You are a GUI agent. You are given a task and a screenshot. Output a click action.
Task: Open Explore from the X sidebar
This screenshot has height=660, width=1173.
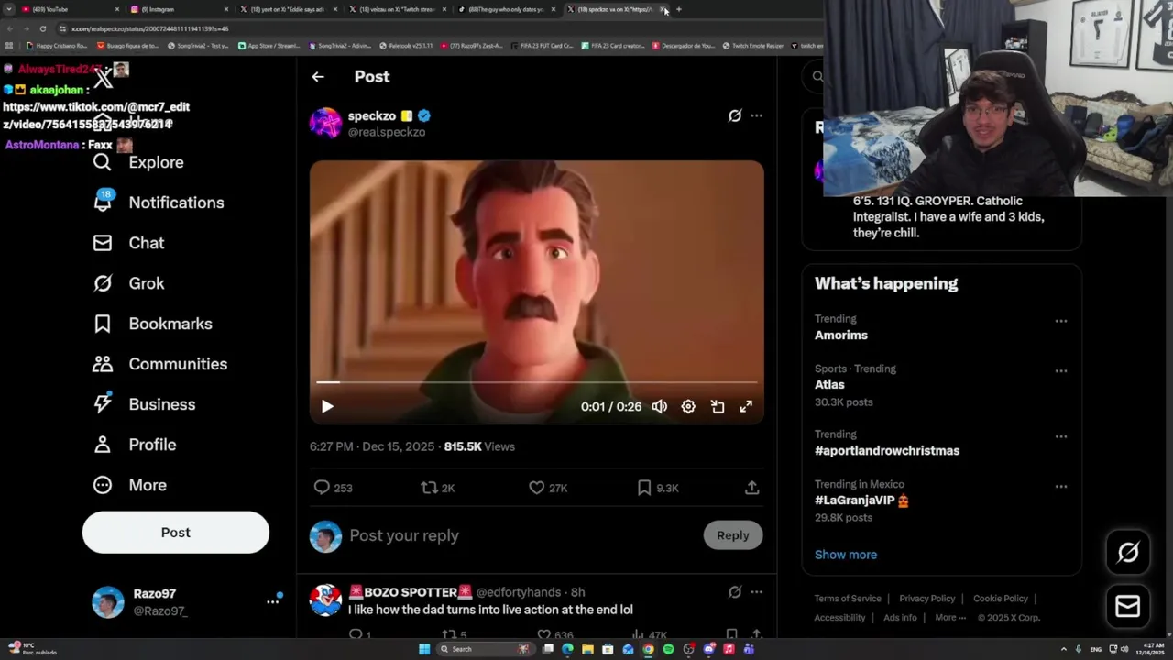click(x=138, y=162)
